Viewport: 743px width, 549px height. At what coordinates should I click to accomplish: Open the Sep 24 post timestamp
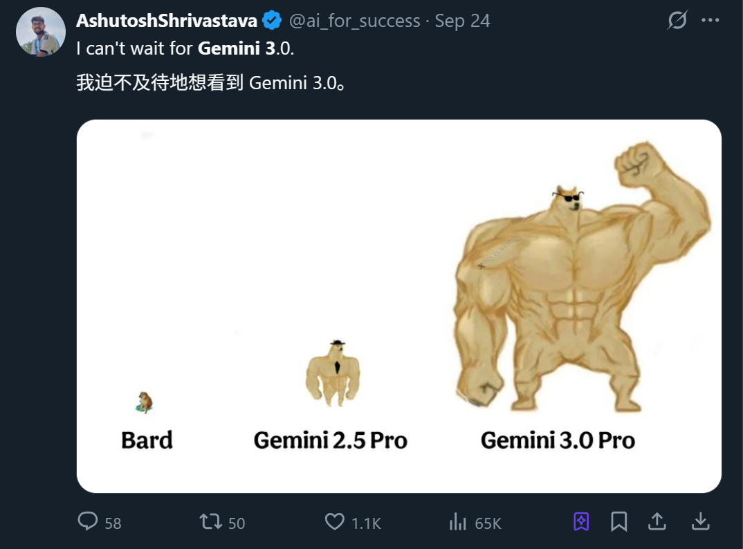[462, 21]
